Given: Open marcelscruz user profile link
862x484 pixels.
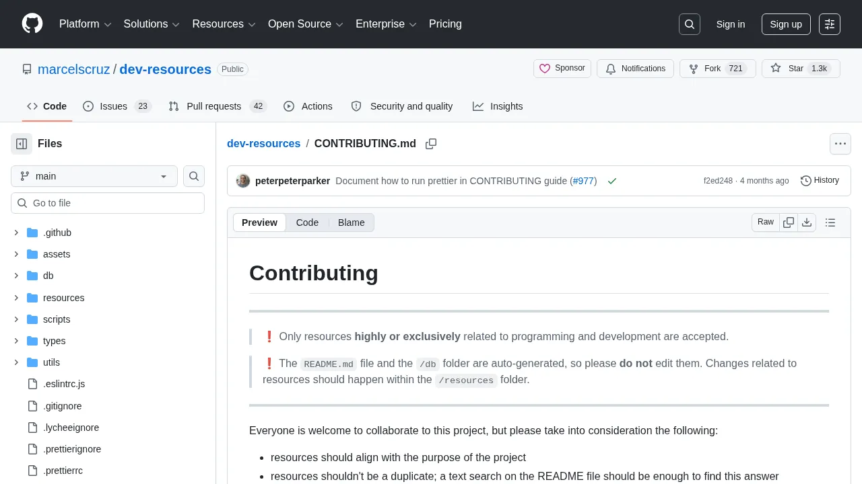Looking at the screenshot, I should coord(74,69).
